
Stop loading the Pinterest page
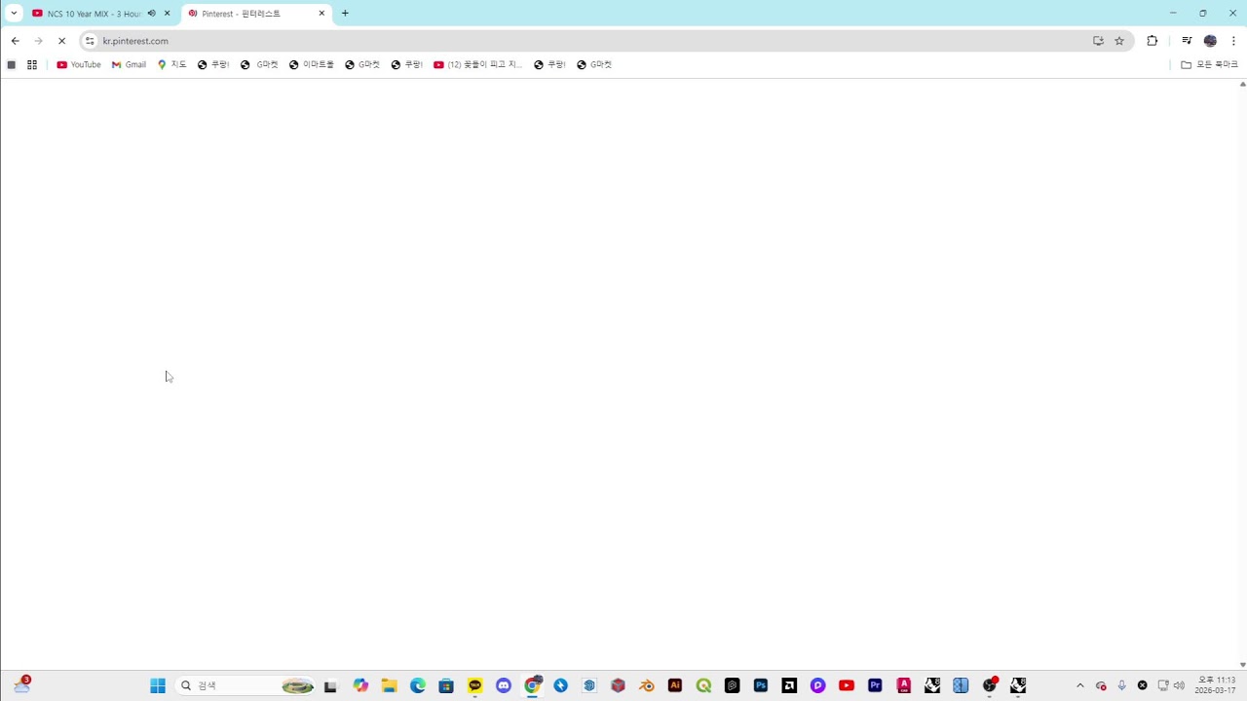(x=61, y=41)
